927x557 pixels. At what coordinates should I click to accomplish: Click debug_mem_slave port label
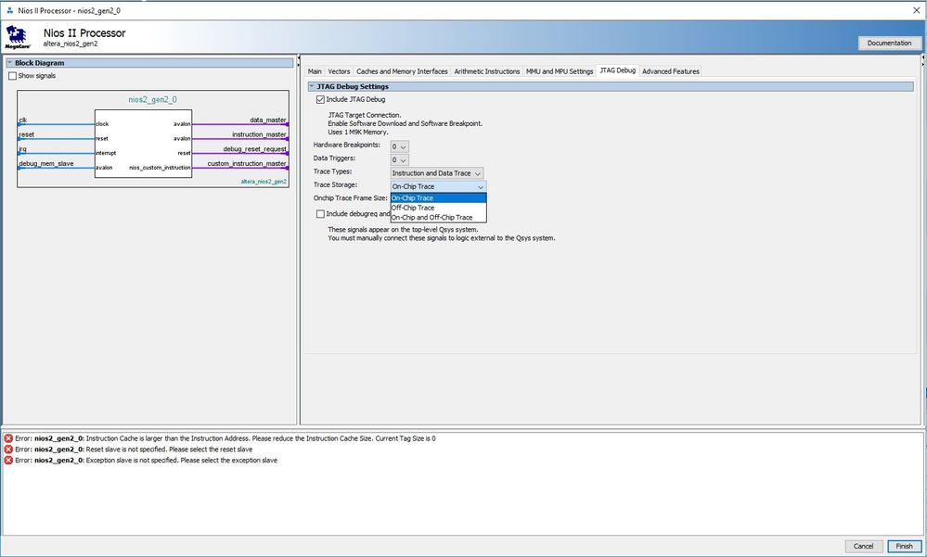[x=46, y=164]
